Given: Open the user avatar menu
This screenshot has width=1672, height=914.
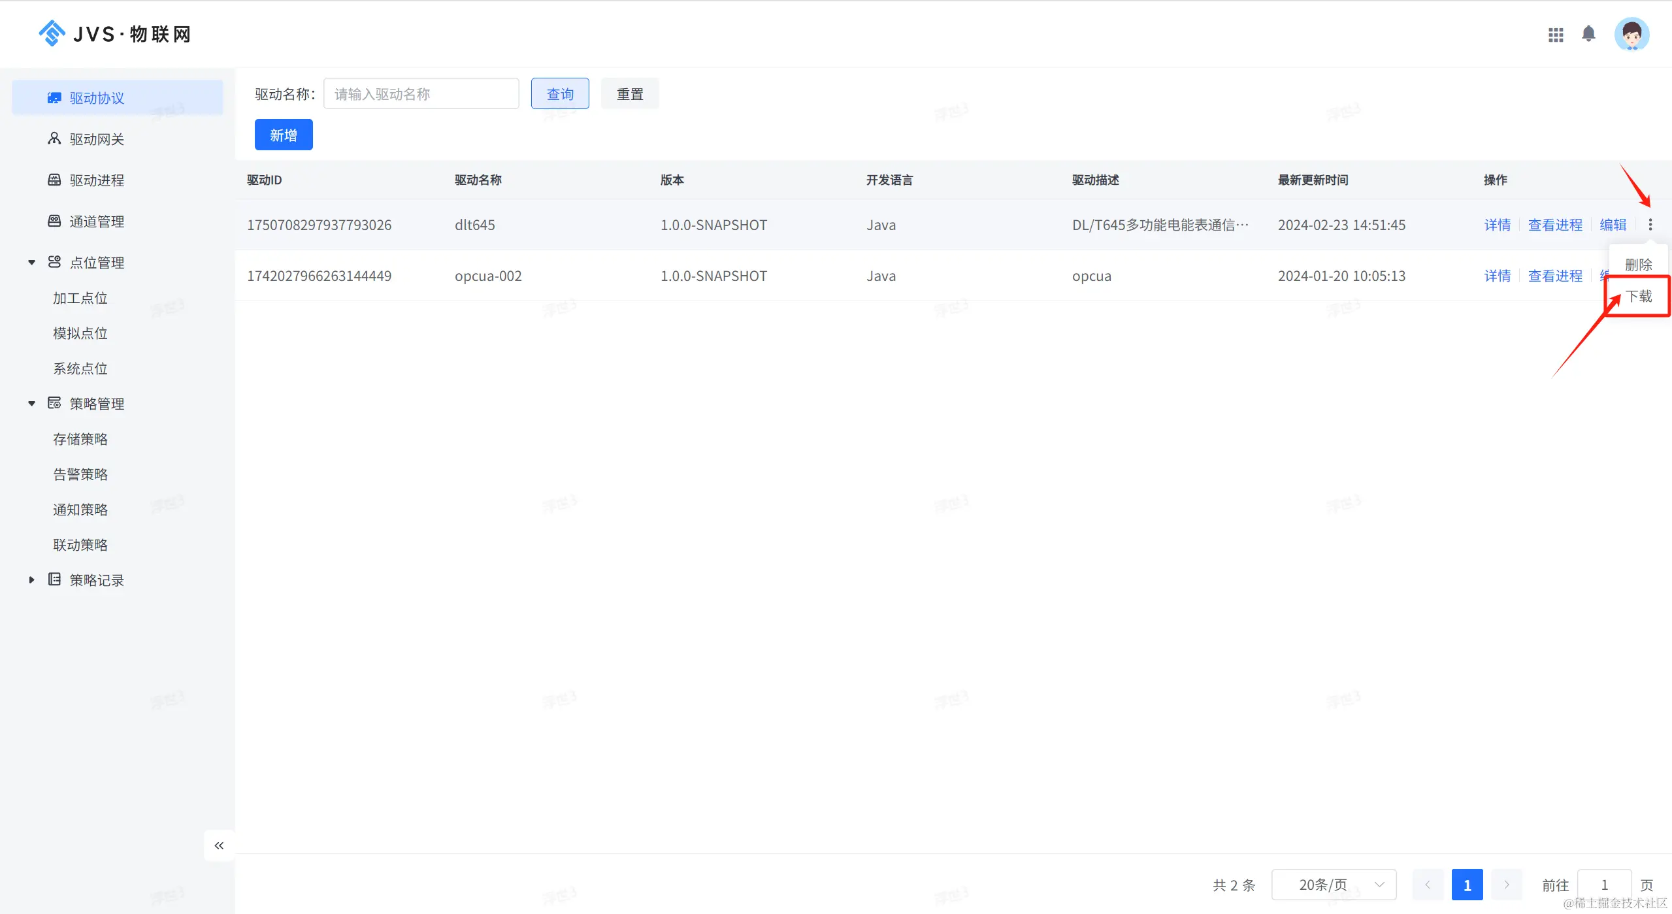Looking at the screenshot, I should 1631,34.
